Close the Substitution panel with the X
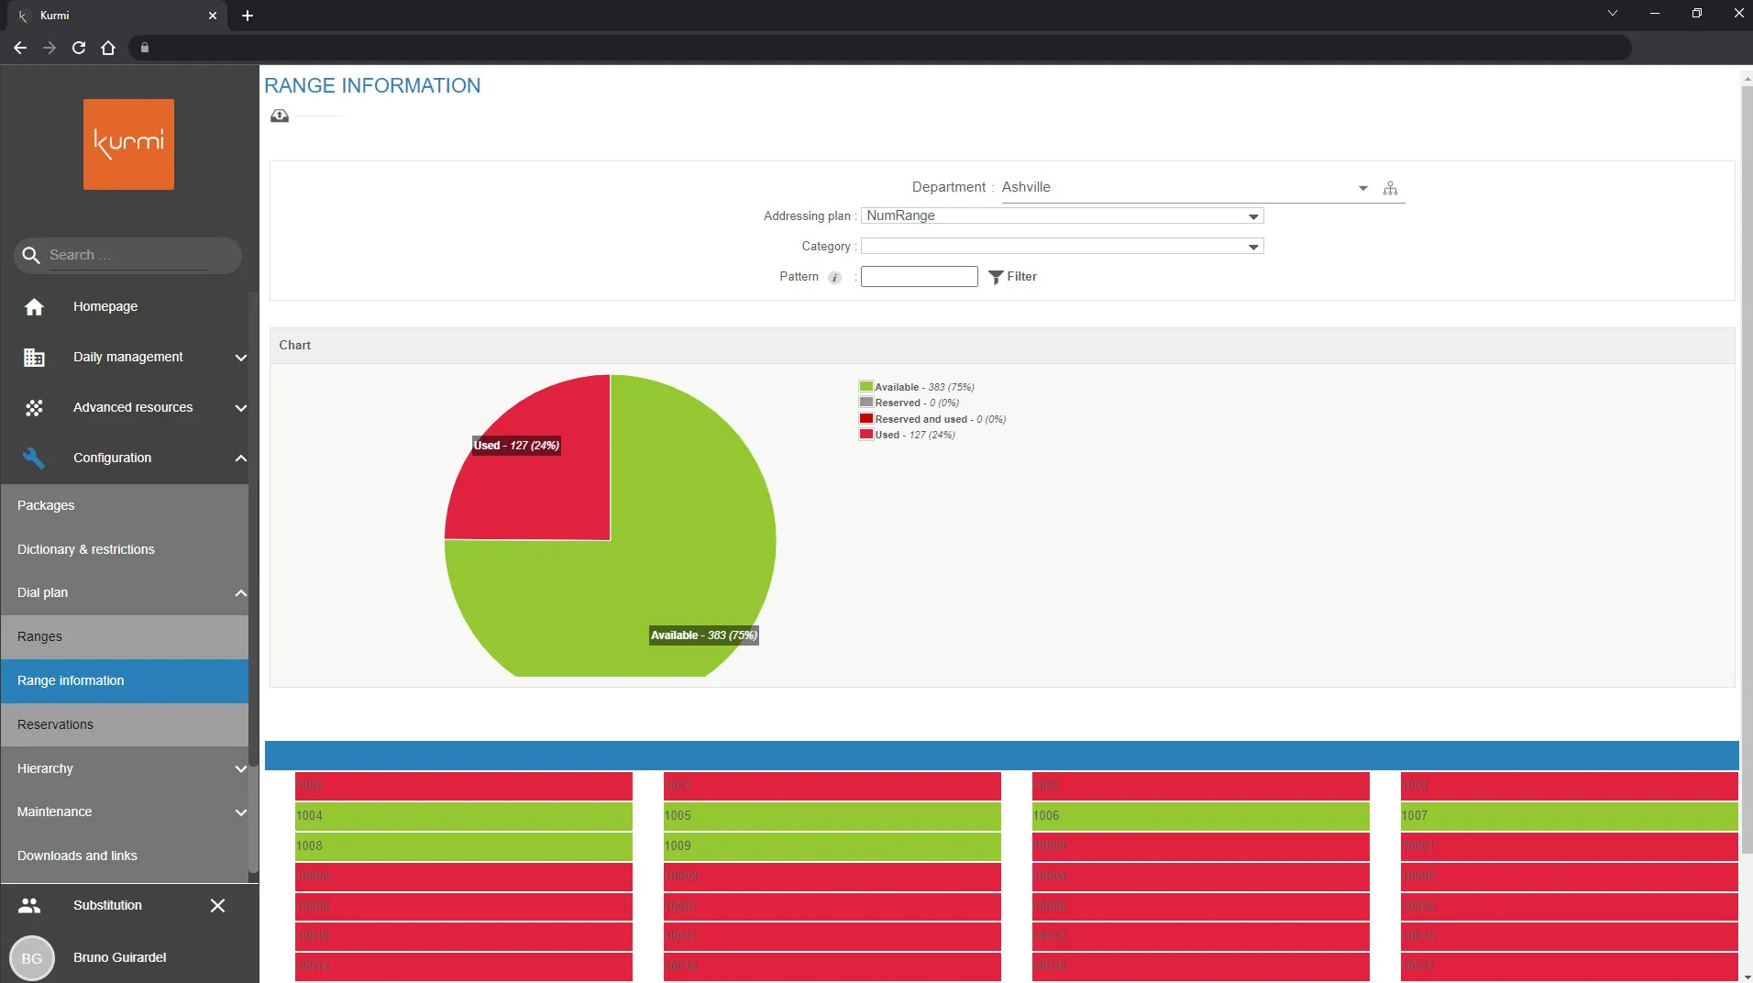This screenshot has height=983, width=1753. 217,906
